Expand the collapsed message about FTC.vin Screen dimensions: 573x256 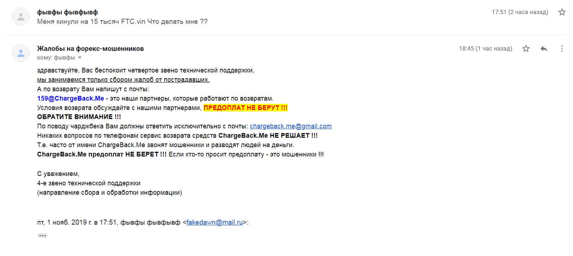tap(122, 22)
